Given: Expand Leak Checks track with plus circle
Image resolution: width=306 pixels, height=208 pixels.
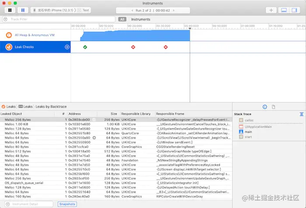Looking at the screenshot, I should coord(67,47).
